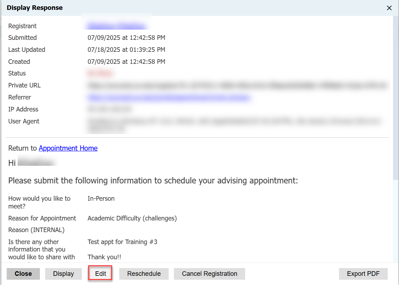The image size is (399, 285).
Task: Click the vertical scrollbar thumb
Action: pos(396,99)
